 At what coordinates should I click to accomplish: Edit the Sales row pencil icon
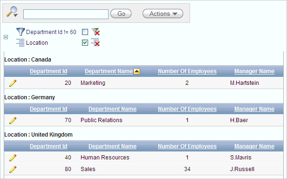click(x=13, y=170)
